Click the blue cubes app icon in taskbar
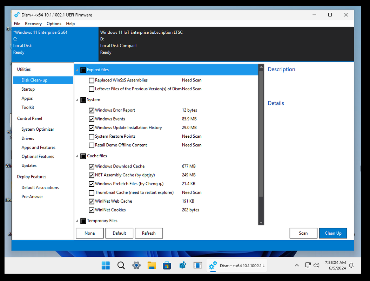The image size is (370, 281). [182, 266]
